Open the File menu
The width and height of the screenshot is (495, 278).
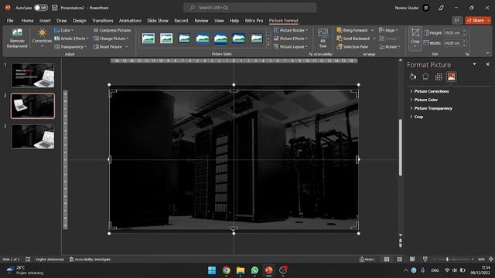[10, 21]
